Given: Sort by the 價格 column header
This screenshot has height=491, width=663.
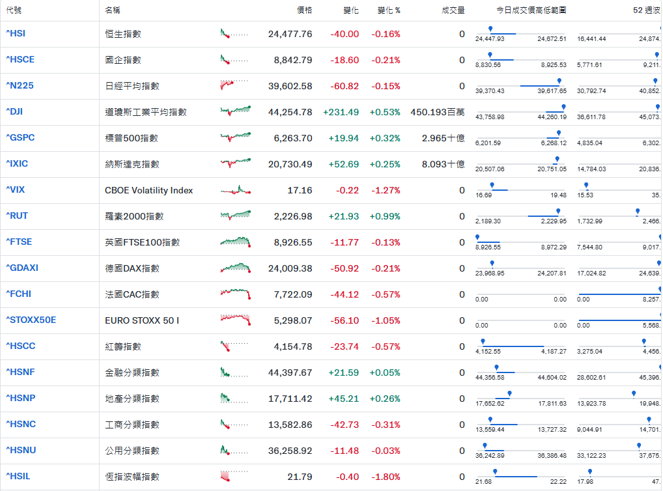Looking at the screenshot, I should [x=304, y=10].
